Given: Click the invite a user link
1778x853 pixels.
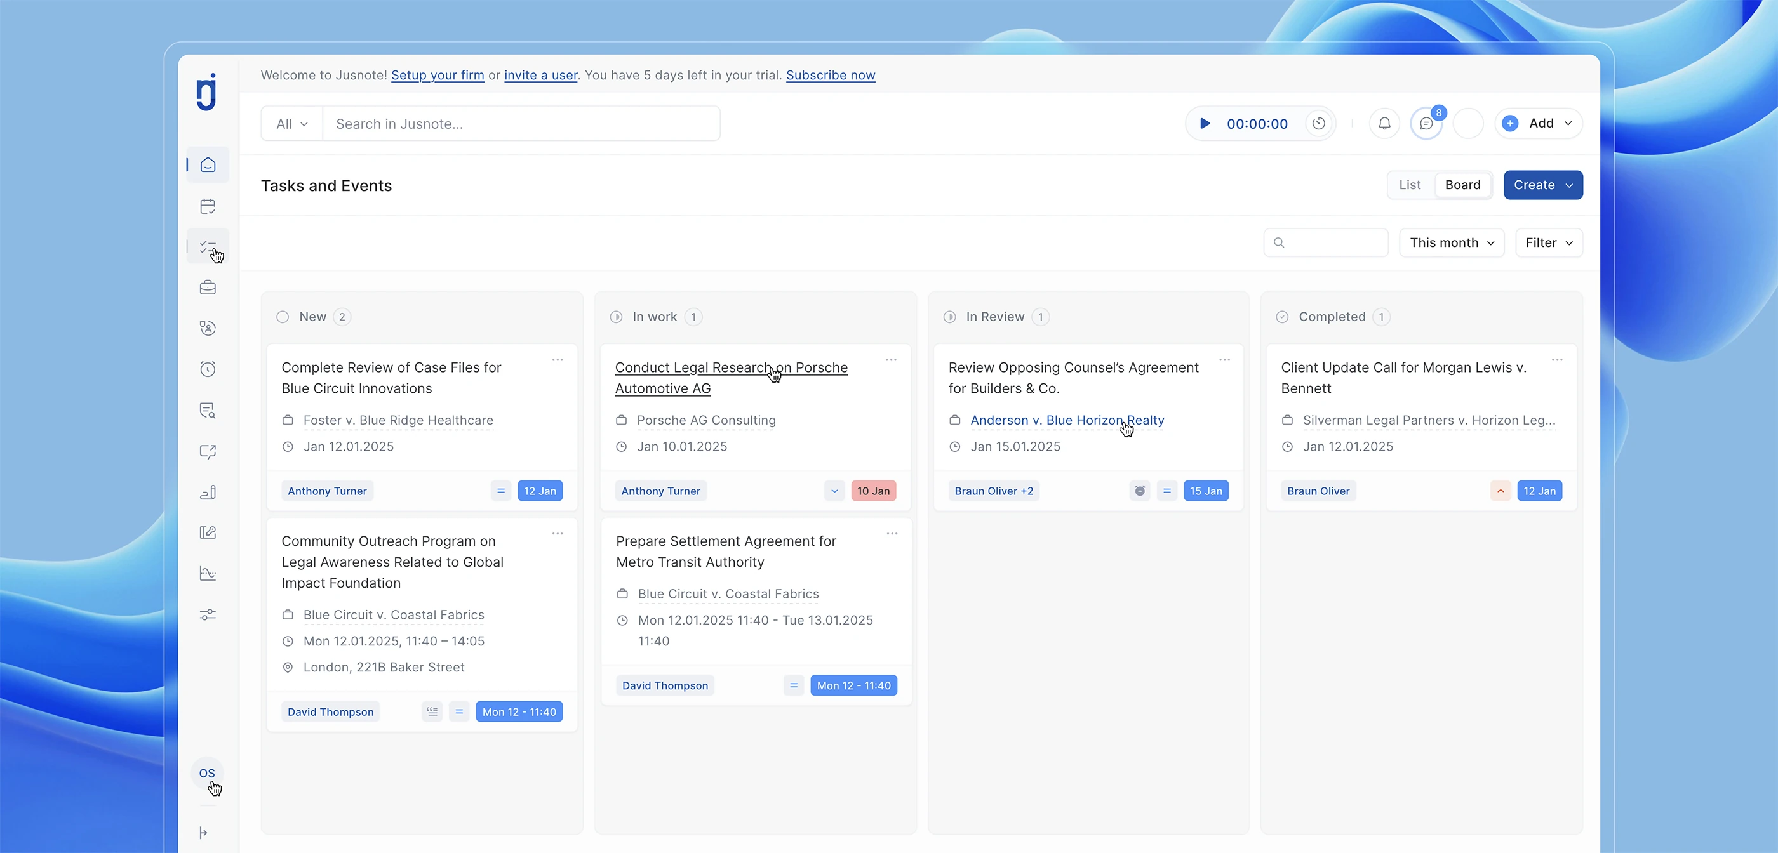Looking at the screenshot, I should click(x=540, y=76).
